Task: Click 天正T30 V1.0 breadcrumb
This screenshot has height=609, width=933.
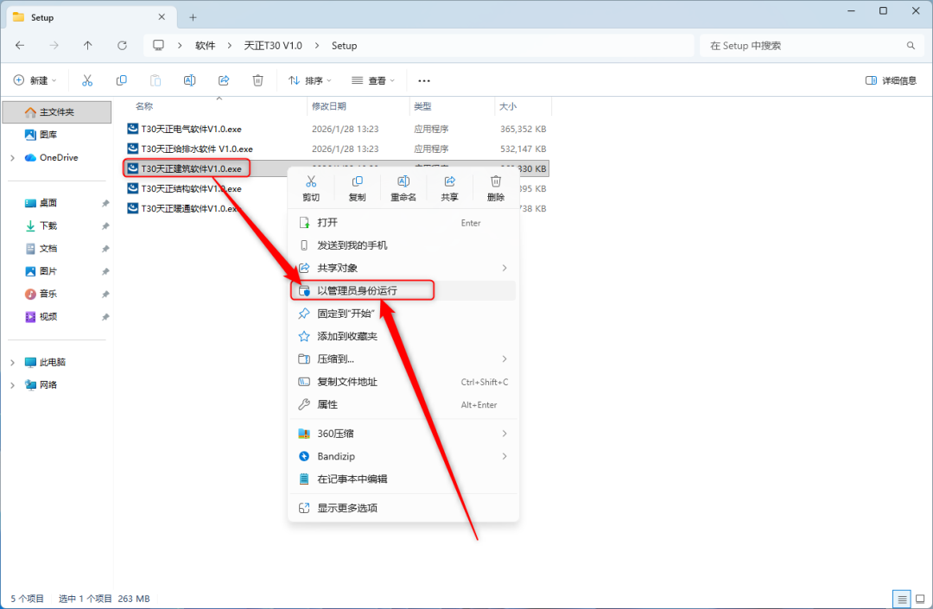Action: pos(273,46)
